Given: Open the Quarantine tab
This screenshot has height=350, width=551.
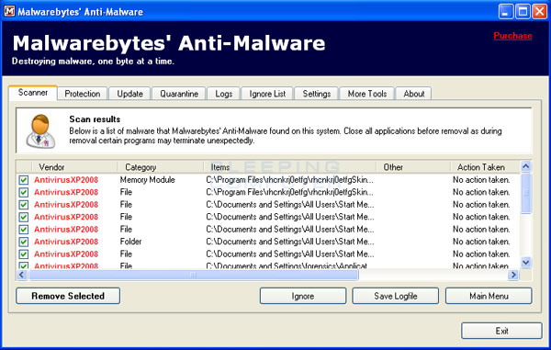Looking at the screenshot, I should tap(179, 94).
